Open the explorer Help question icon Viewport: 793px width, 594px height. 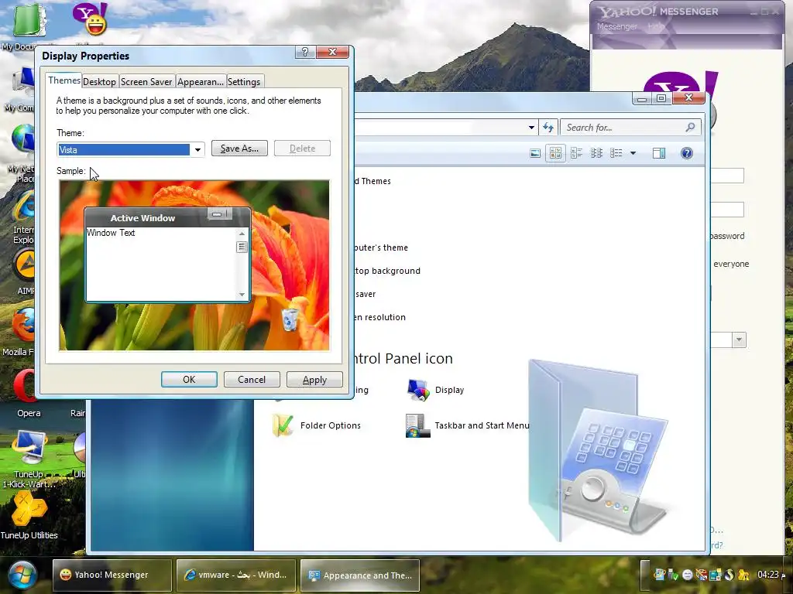coord(686,153)
